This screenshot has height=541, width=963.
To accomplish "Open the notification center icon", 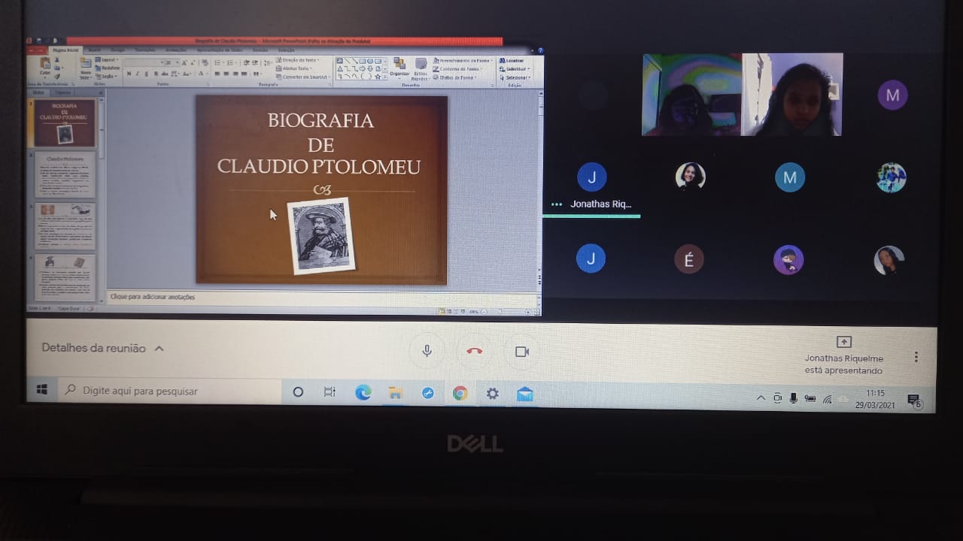I will coord(913,400).
